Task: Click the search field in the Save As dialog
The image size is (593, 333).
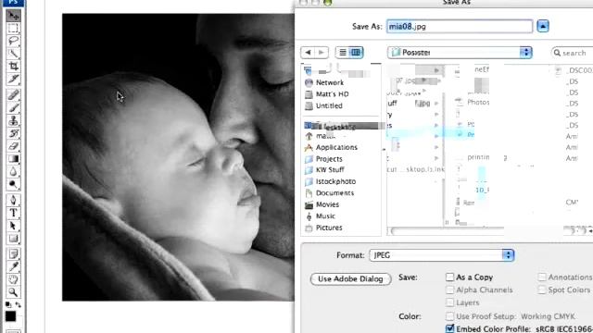Action: pos(573,53)
